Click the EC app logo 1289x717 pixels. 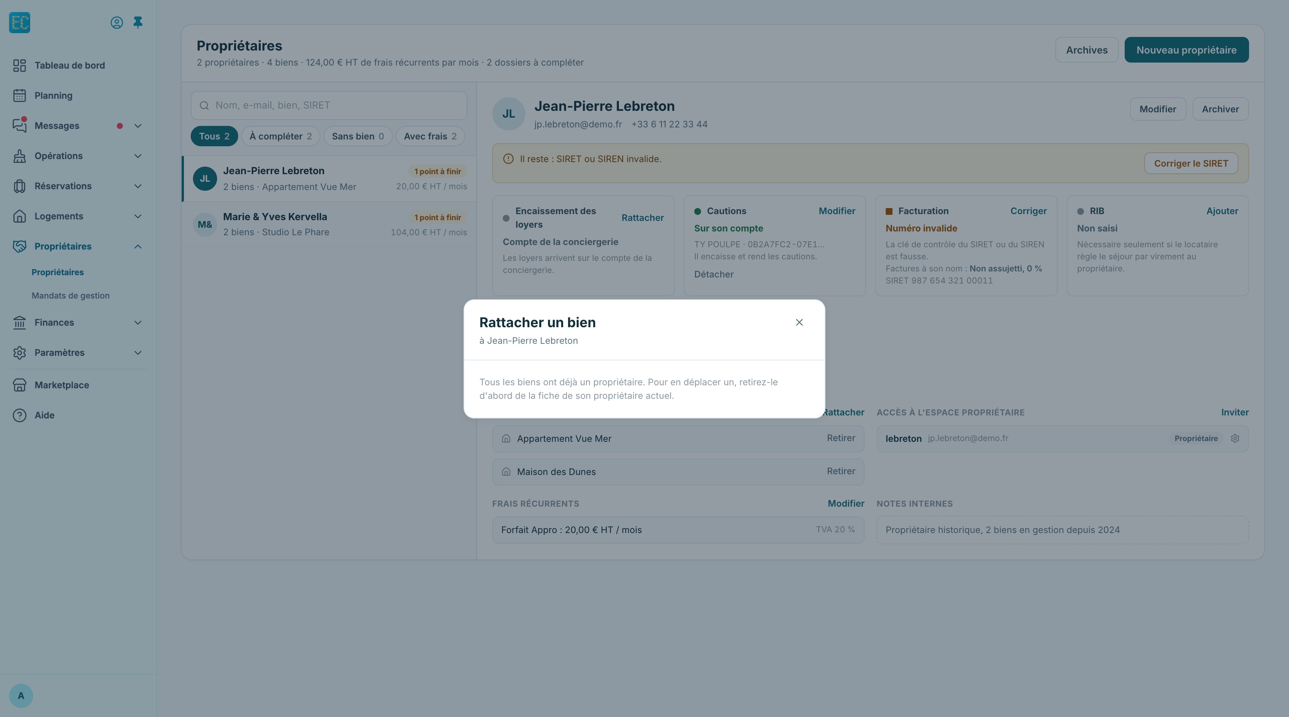(20, 23)
